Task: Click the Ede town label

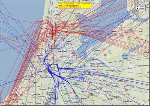Action: pyautogui.click(x=135, y=97)
